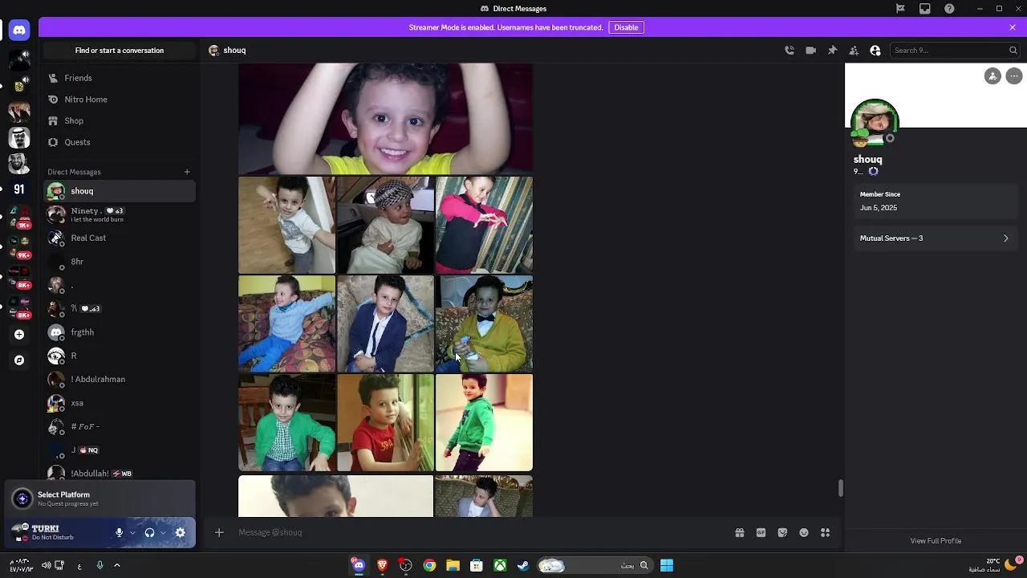Open more options on profile panel
This screenshot has height=578, width=1027.
tap(1014, 76)
